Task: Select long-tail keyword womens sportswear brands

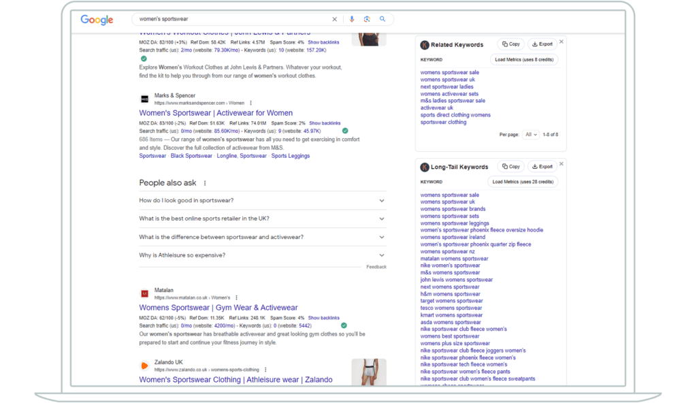Action: point(453,209)
